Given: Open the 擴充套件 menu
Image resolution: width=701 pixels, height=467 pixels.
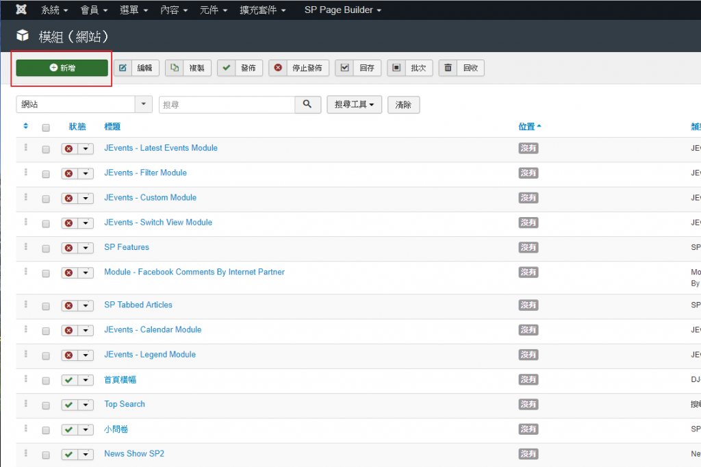Looking at the screenshot, I should click(x=263, y=10).
